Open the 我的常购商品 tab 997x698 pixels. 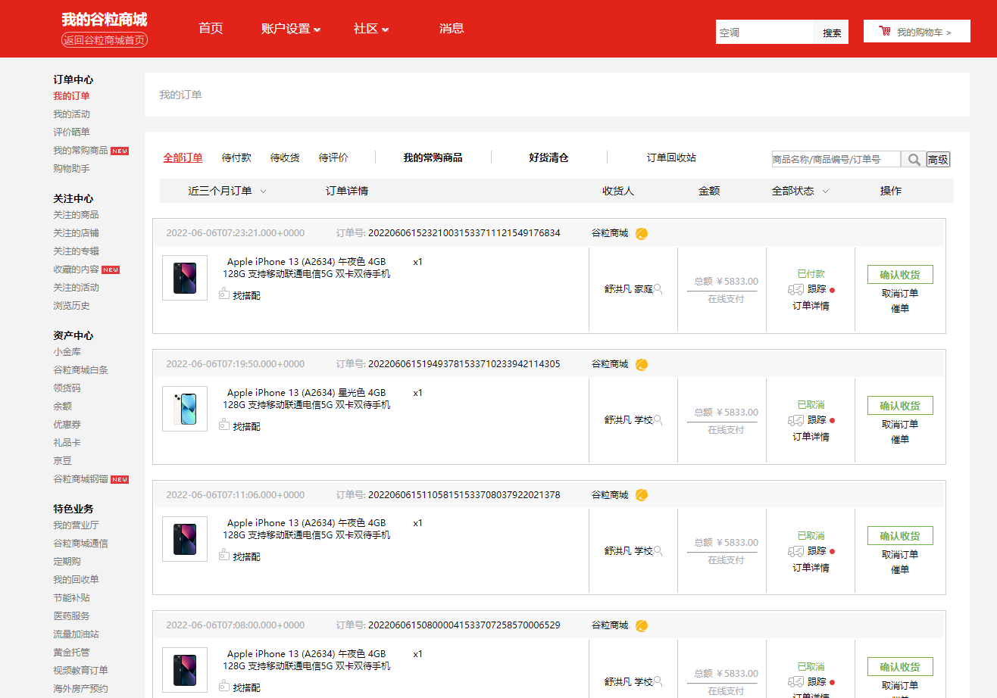pos(433,157)
